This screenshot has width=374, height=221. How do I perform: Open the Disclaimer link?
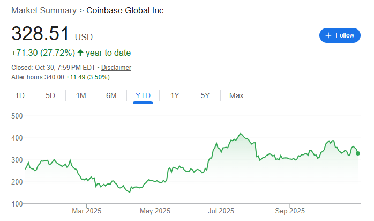[x=116, y=68]
